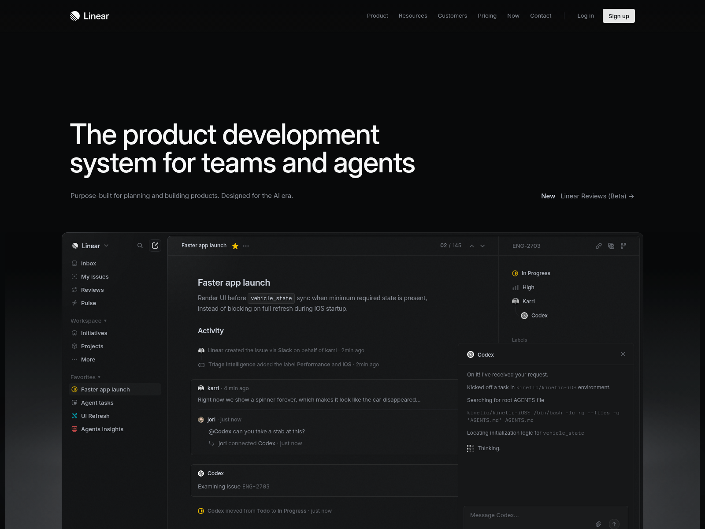Click the Codex avatar in the chat panel header

coord(471,354)
